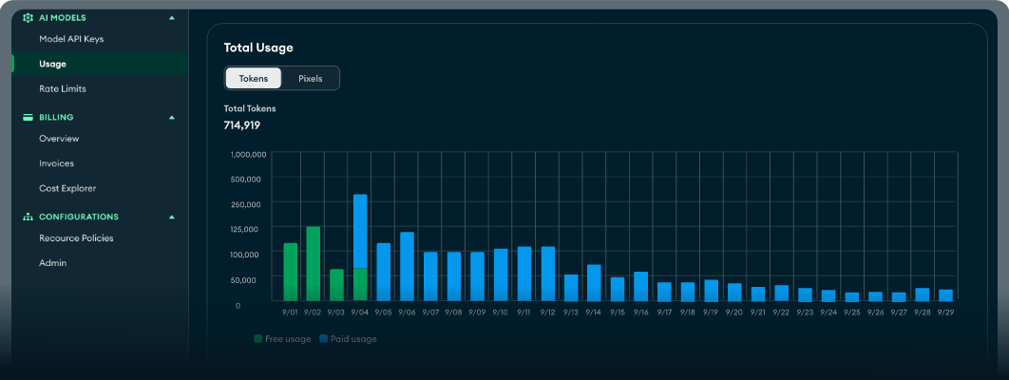Screen dimensions: 1009x380
Task: Select Usage in the sidebar
Action: 53,64
